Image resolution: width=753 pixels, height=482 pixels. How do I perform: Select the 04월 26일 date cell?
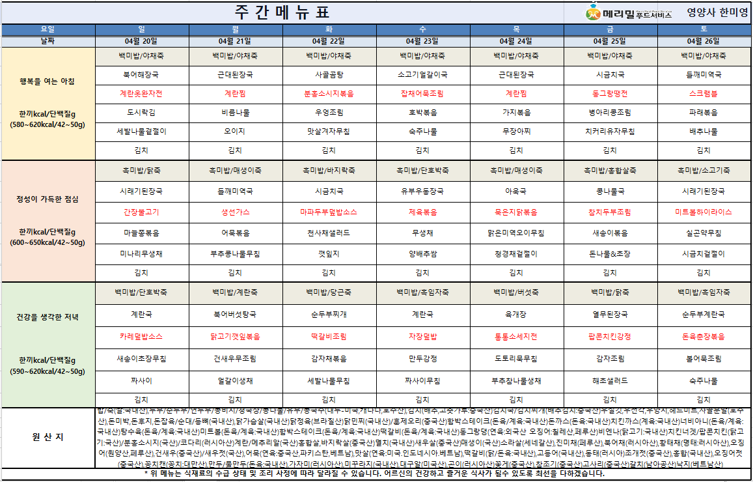tap(704, 41)
